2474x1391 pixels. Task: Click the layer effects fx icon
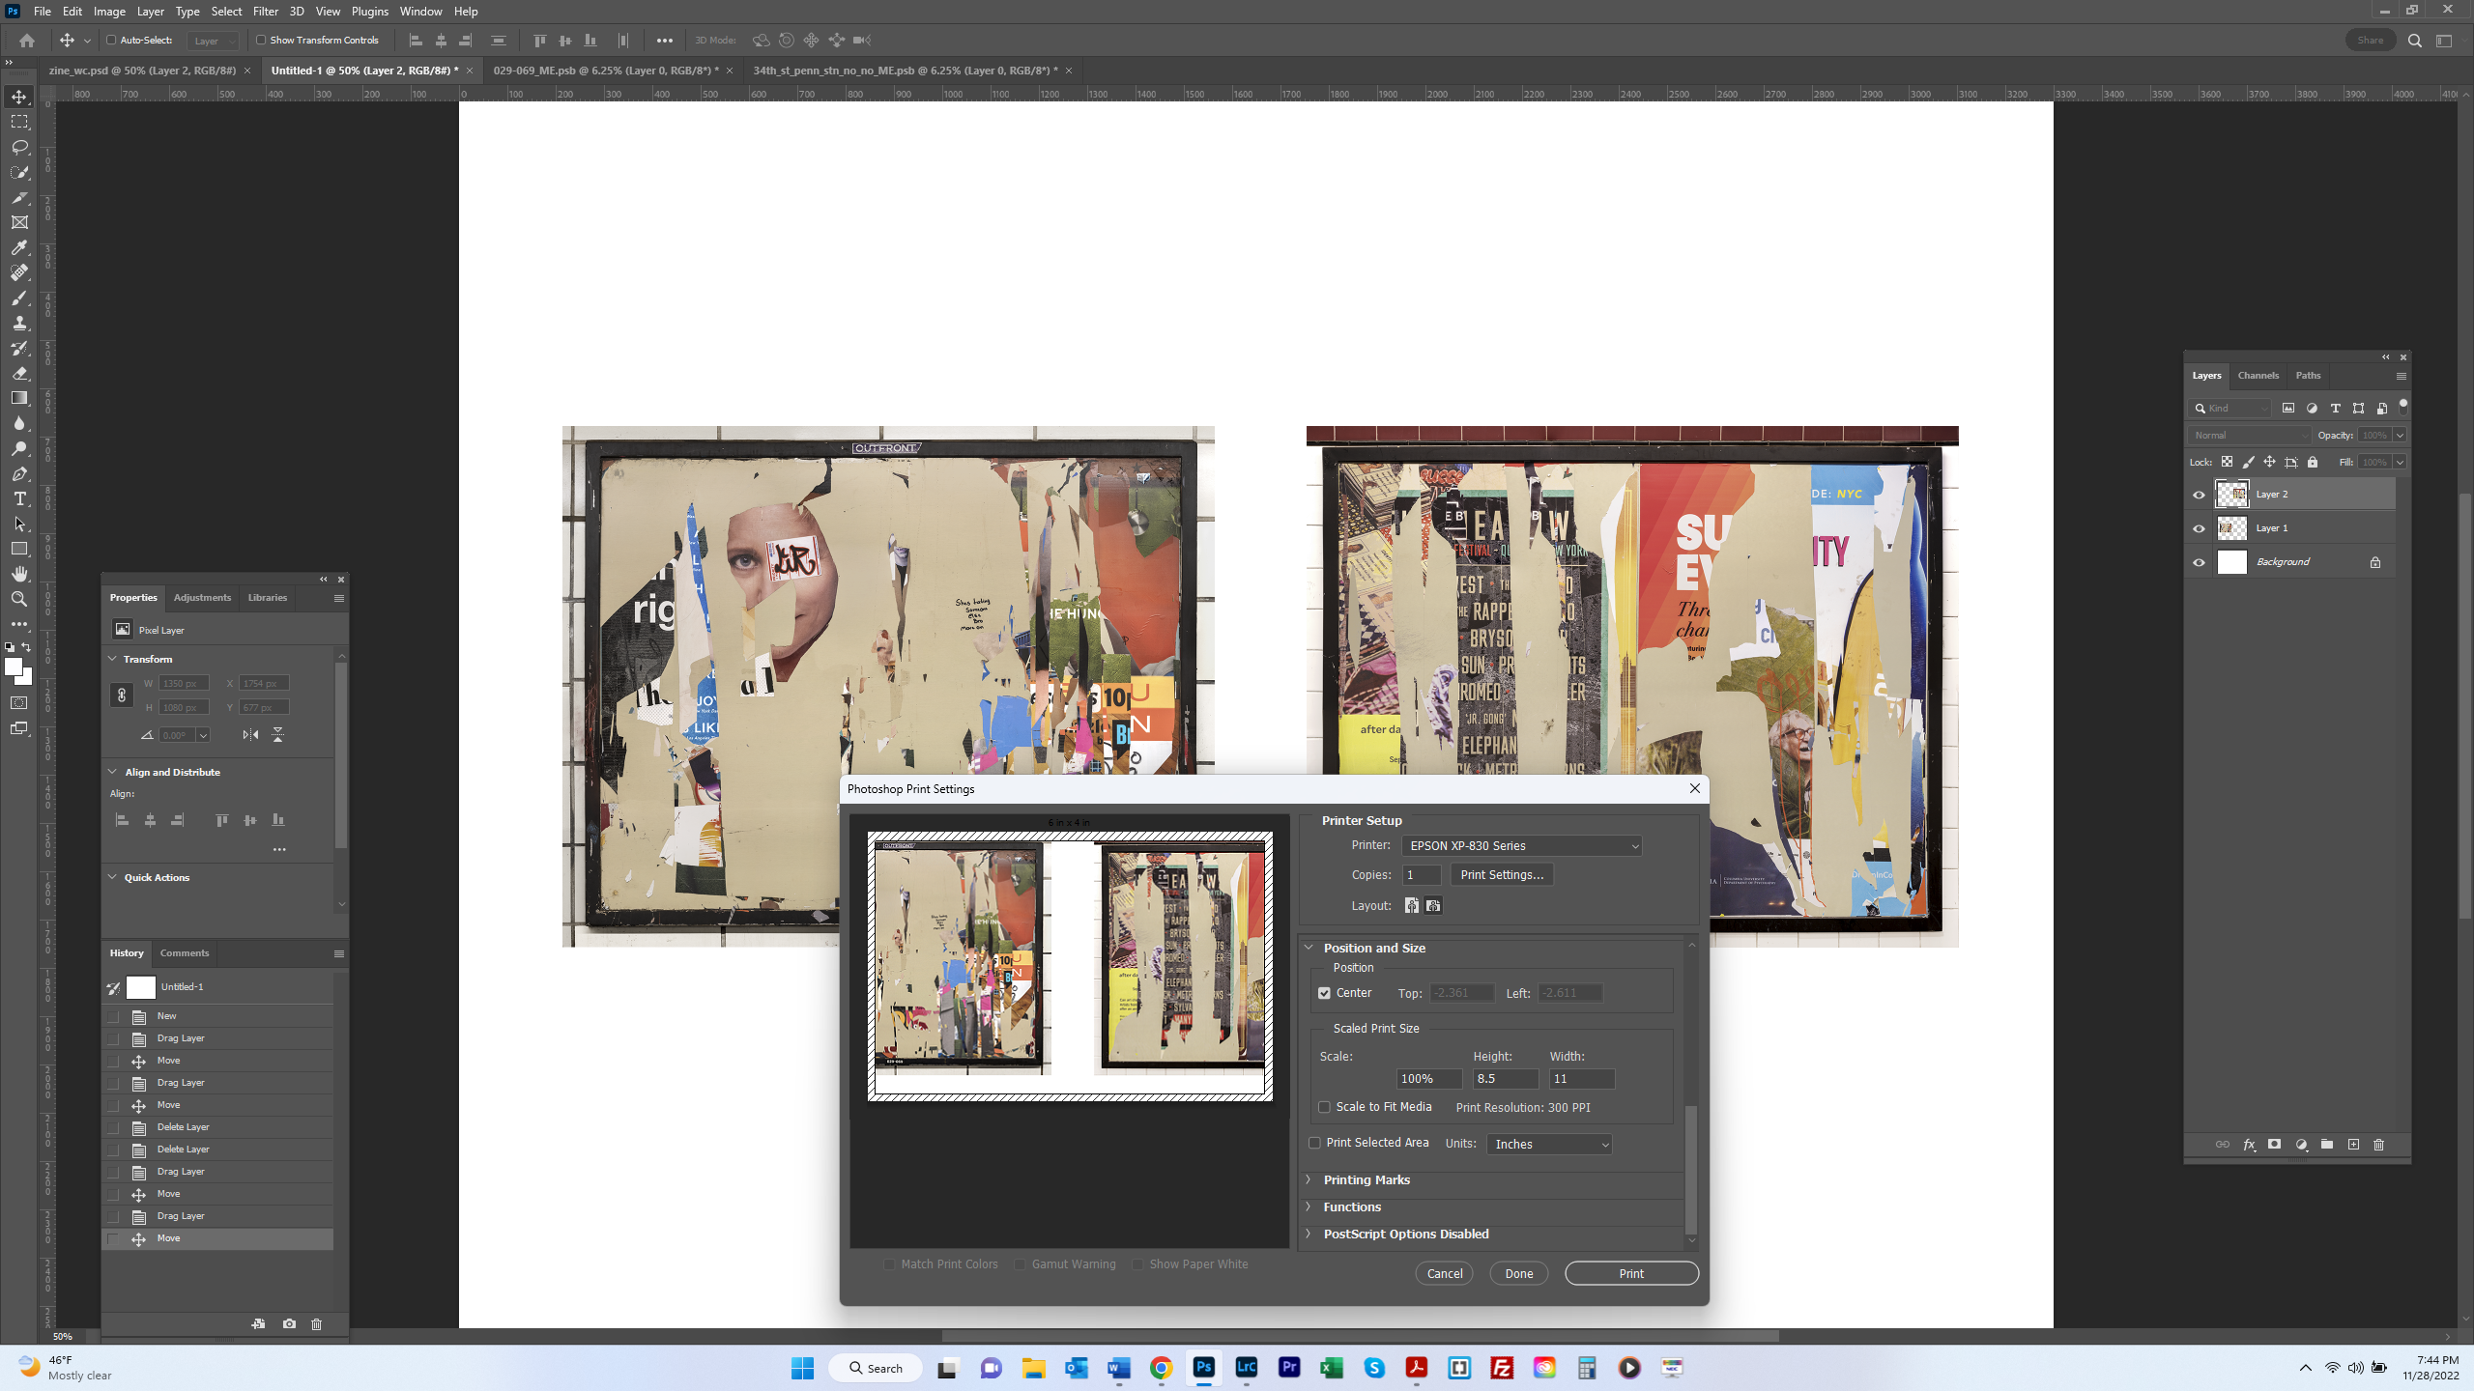tap(2249, 1145)
